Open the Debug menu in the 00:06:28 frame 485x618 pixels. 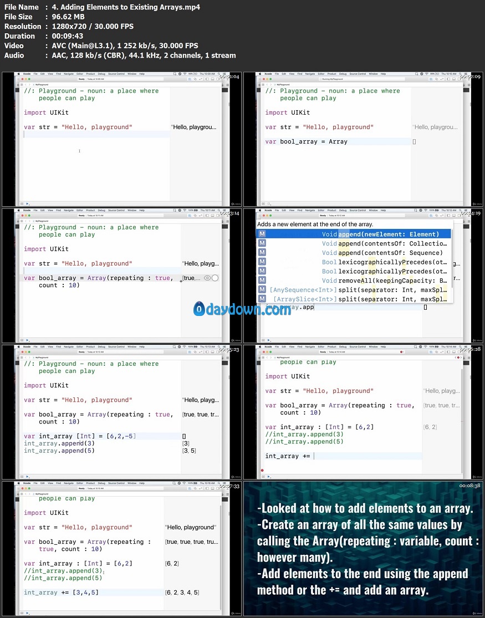click(x=342, y=346)
